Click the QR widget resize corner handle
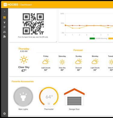 56,41
